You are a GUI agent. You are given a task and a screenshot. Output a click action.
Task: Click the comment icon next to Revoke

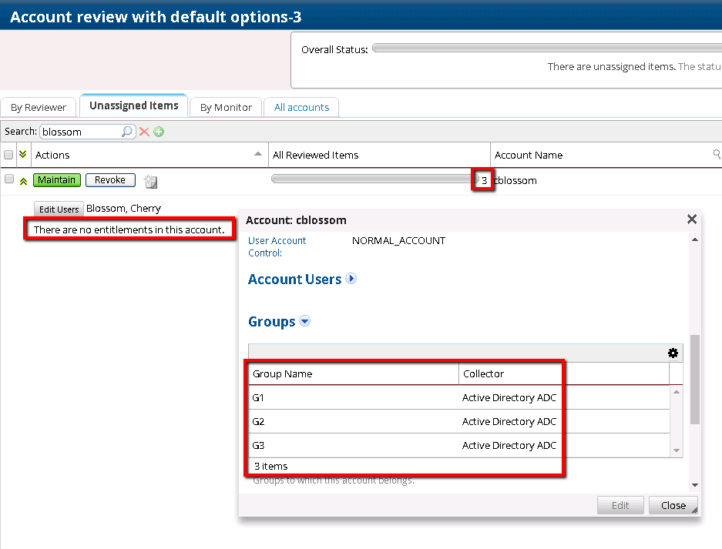click(x=151, y=182)
